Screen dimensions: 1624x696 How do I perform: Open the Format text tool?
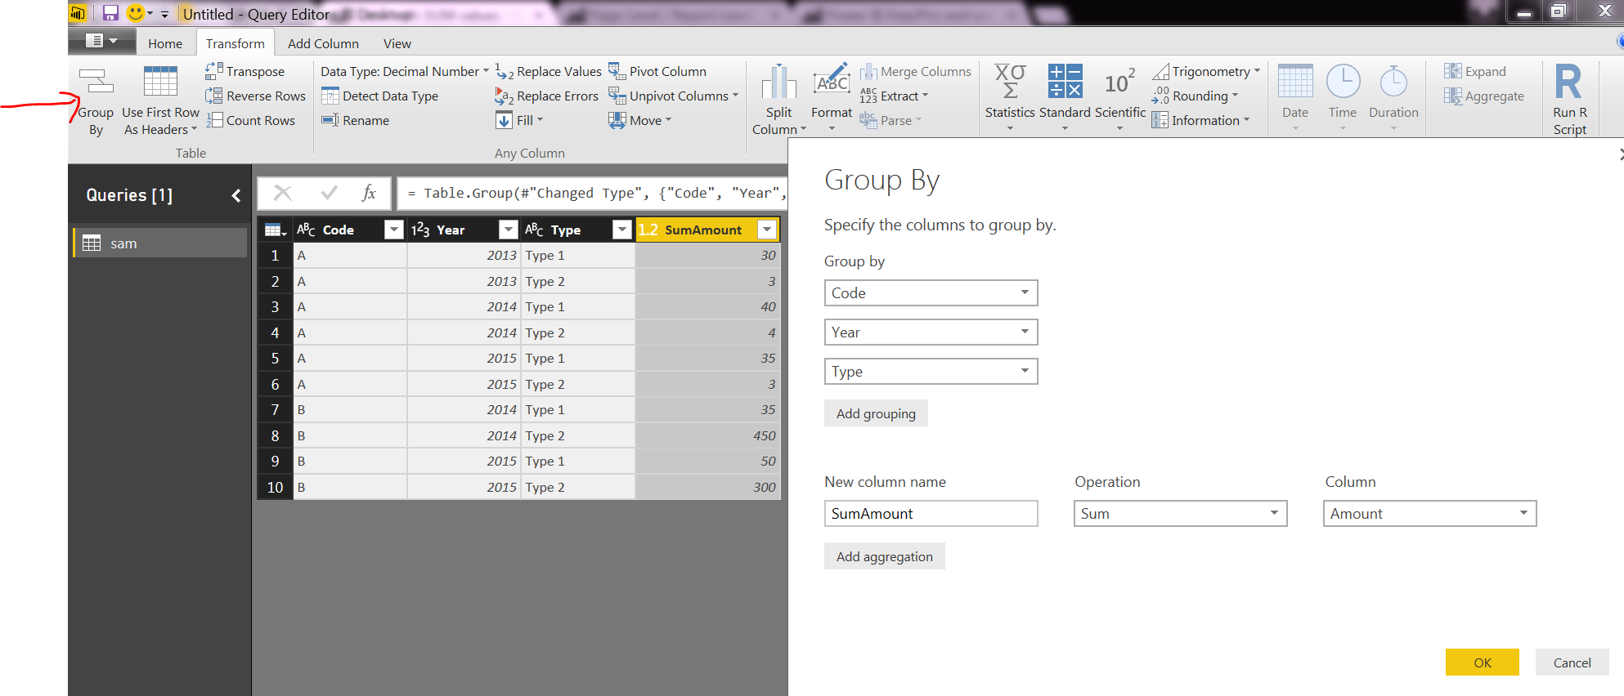(x=832, y=96)
